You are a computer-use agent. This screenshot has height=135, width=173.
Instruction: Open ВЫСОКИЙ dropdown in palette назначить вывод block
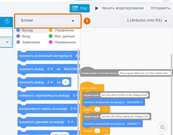point(71,69)
